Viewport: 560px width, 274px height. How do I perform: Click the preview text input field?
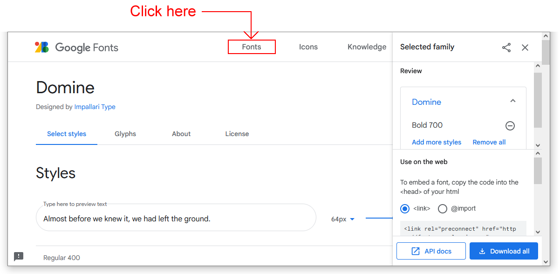176,218
